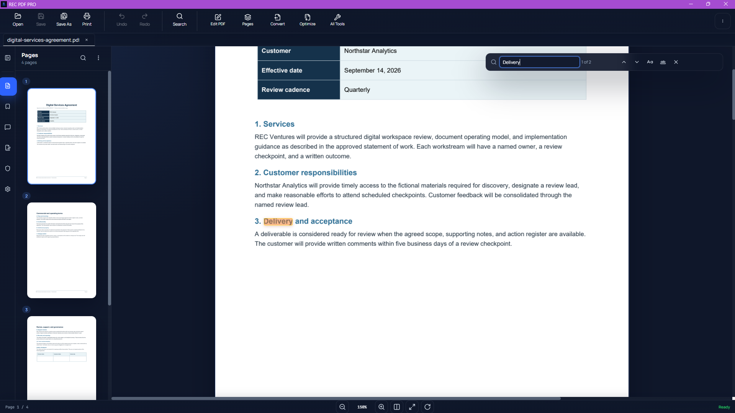The width and height of the screenshot is (735, 413).
Task: Select the pages thumbnail sidebar icon
Action: coord(8,86)
